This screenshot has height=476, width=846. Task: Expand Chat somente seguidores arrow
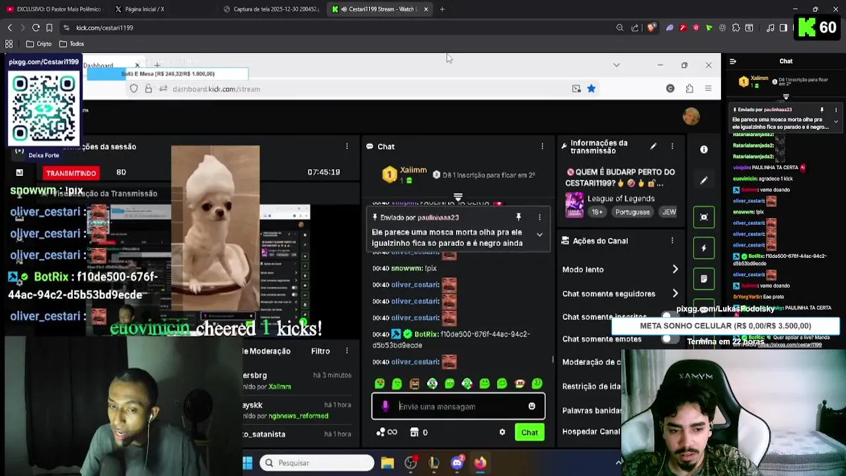[x=675, y=293]
